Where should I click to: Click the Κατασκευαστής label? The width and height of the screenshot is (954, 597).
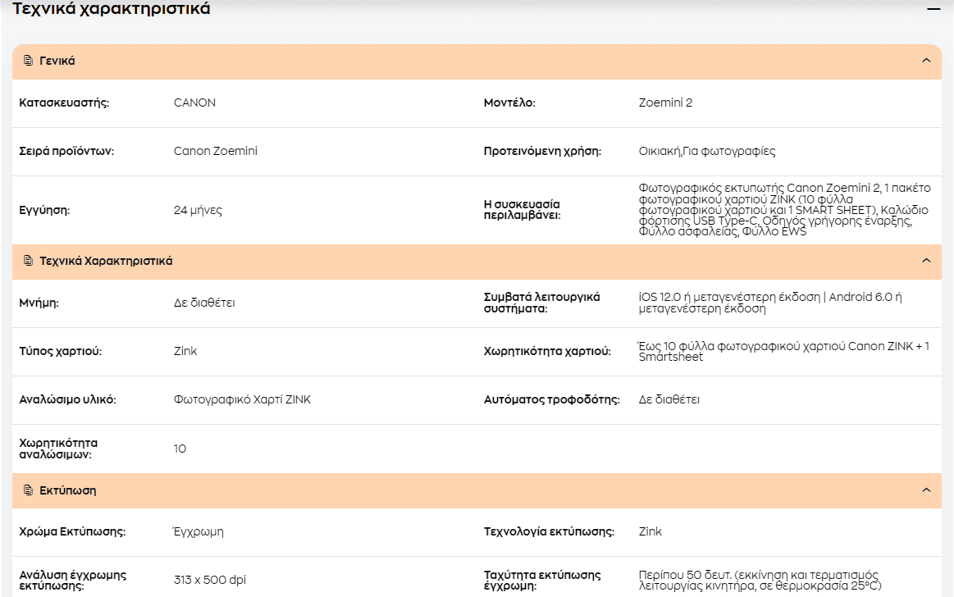pos(64,103)
